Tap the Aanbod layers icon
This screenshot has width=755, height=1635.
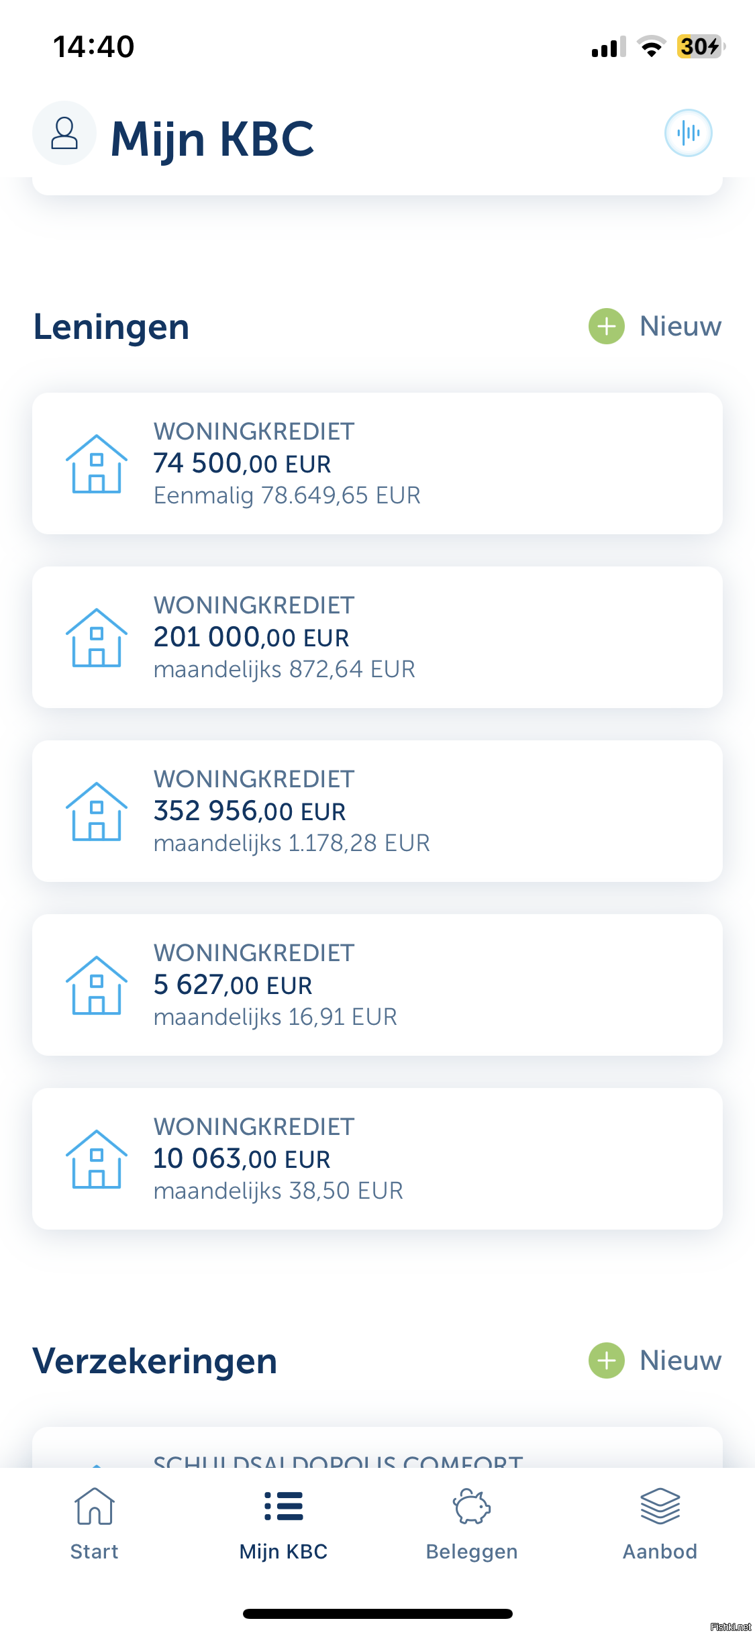pyautogui.click(x=660, y=1507)
